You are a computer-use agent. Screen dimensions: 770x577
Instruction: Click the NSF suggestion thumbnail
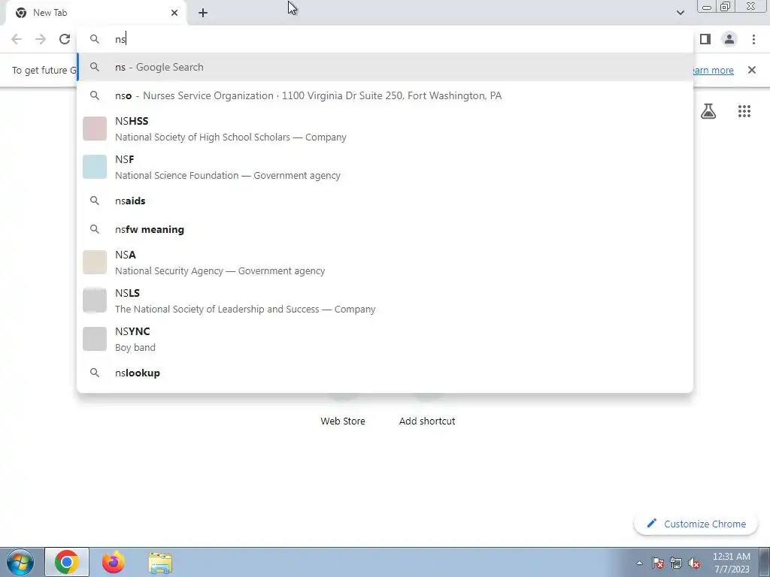point(95,167)
